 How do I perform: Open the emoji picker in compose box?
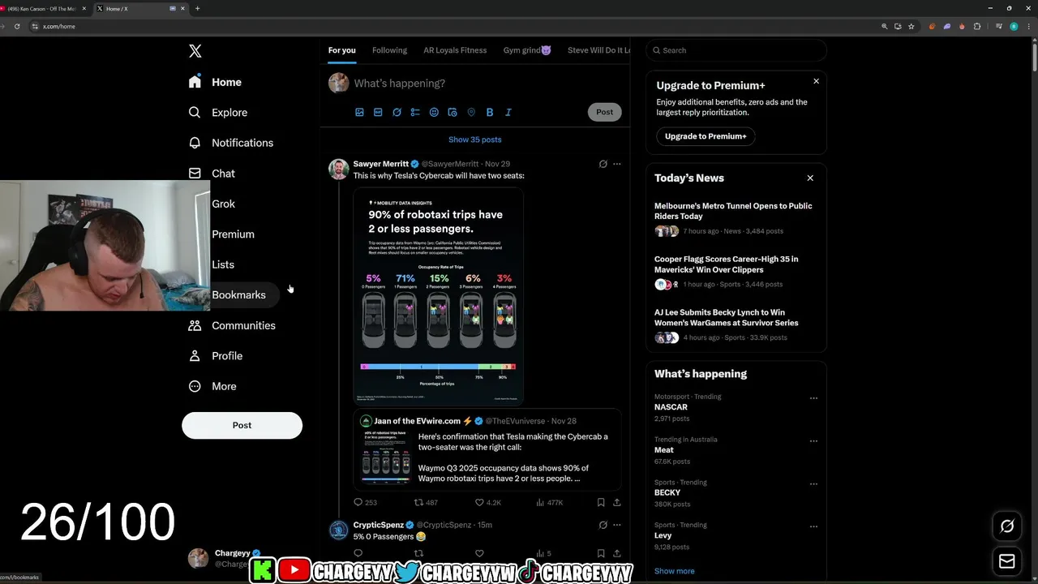click(x=434, y=112)
